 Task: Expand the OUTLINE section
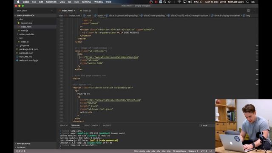tap(21, 147)
